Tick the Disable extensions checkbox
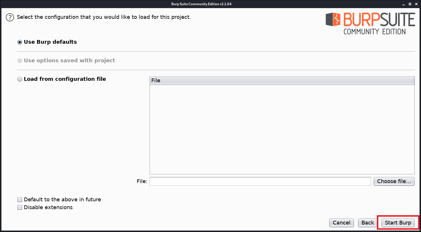The height and width of the screenshot is (232, 421). pos(20,207)
